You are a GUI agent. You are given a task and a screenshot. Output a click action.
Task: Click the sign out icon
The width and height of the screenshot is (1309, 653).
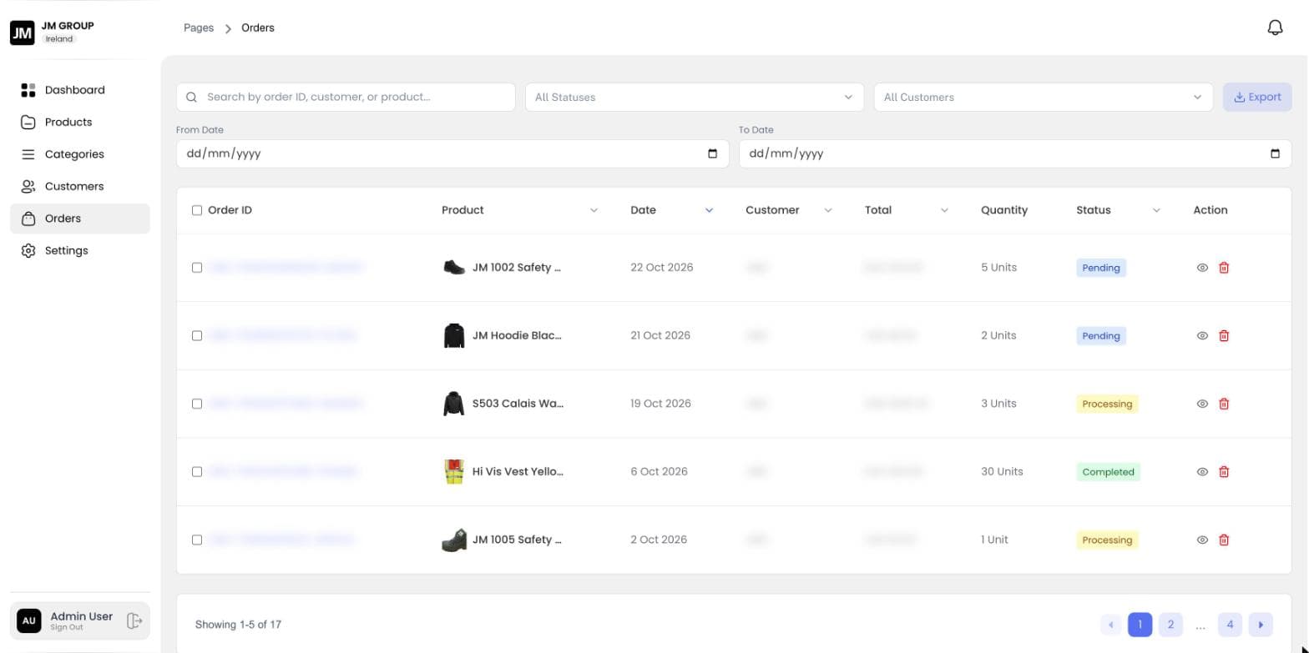134,620
